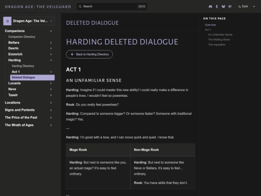Expand the Emmrich chevron
This screenshot has width=261, height=196.
pyautogui.click(x=51, y=54)
